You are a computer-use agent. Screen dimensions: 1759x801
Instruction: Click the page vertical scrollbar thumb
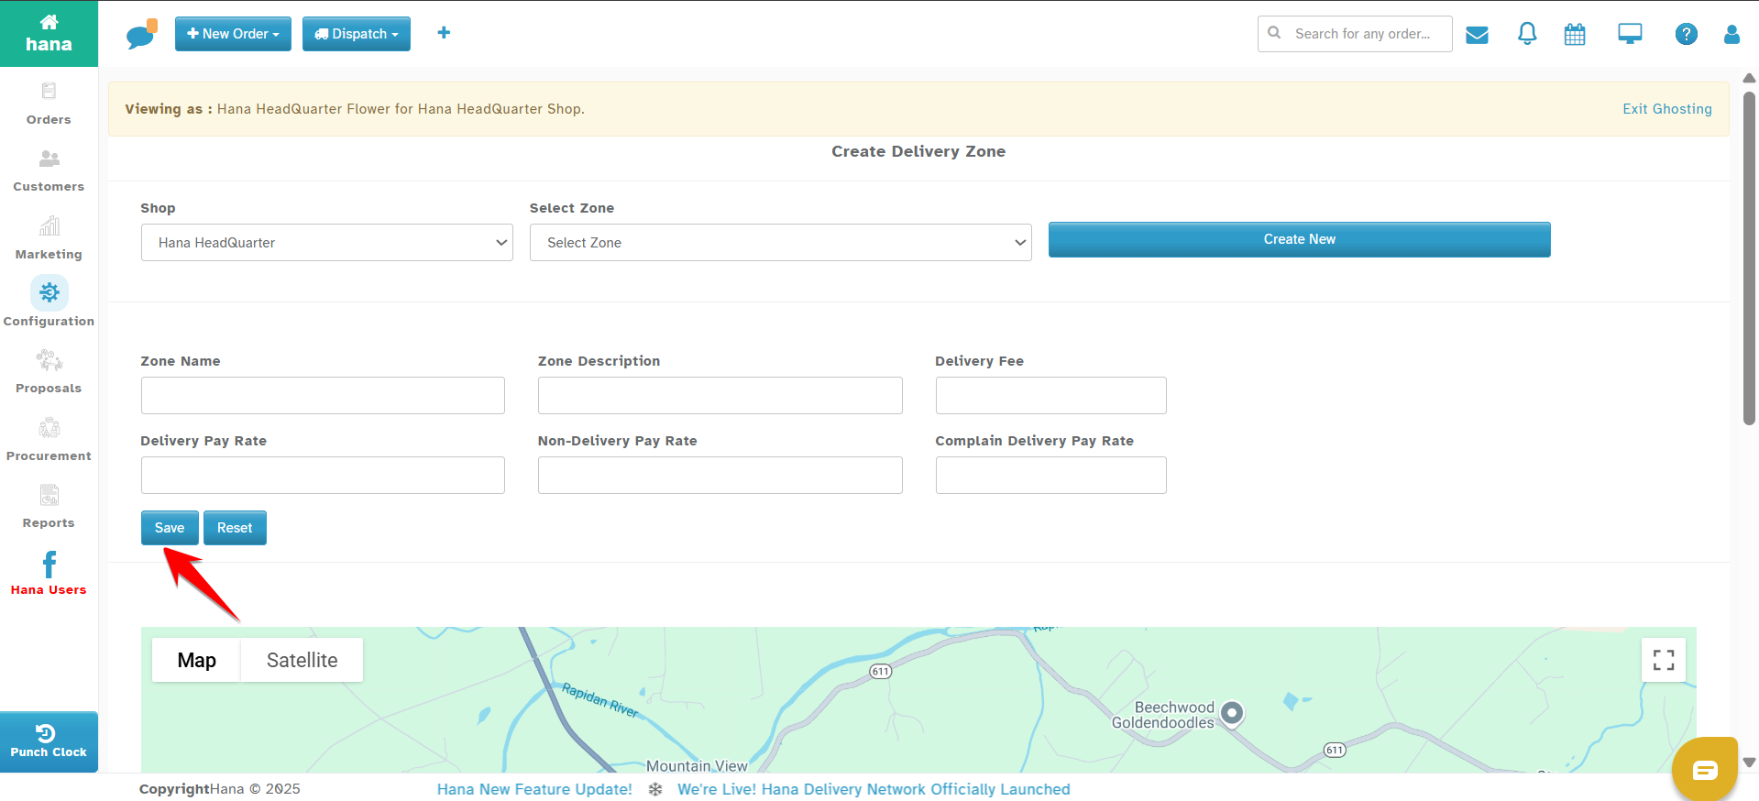pos(1749,258)
